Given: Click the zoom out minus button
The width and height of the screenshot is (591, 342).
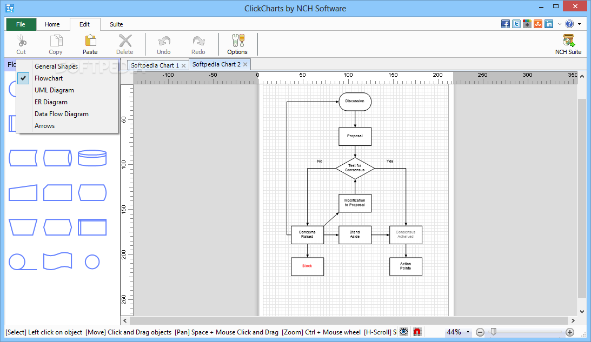Looking at the screenshot, I should point(480,332).
